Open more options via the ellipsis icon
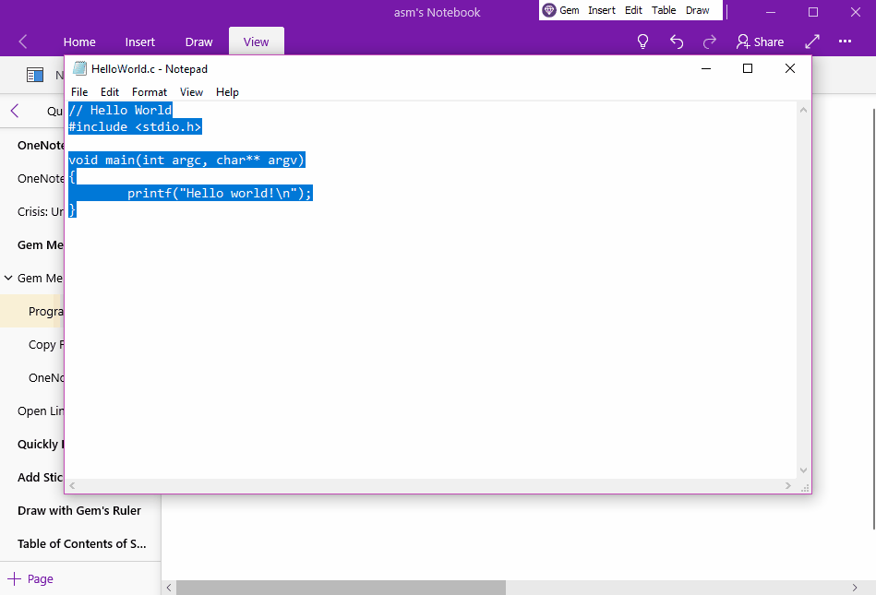The height and width of the screenshot is (595, 876). (845, 42)
